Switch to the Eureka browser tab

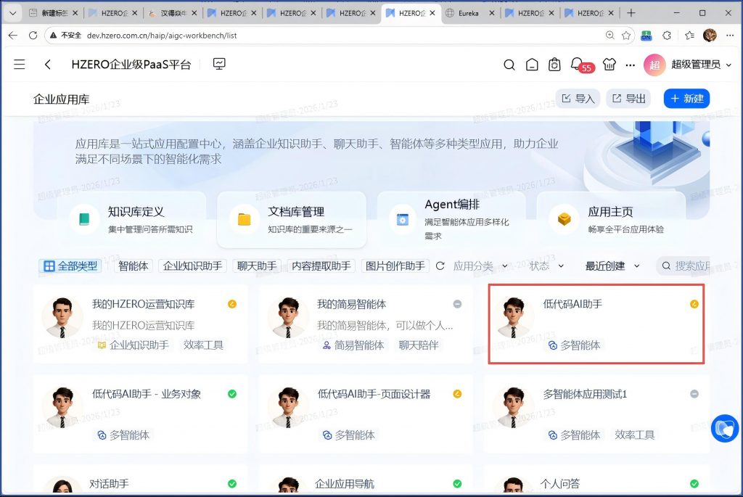click(x=469, y=13)
